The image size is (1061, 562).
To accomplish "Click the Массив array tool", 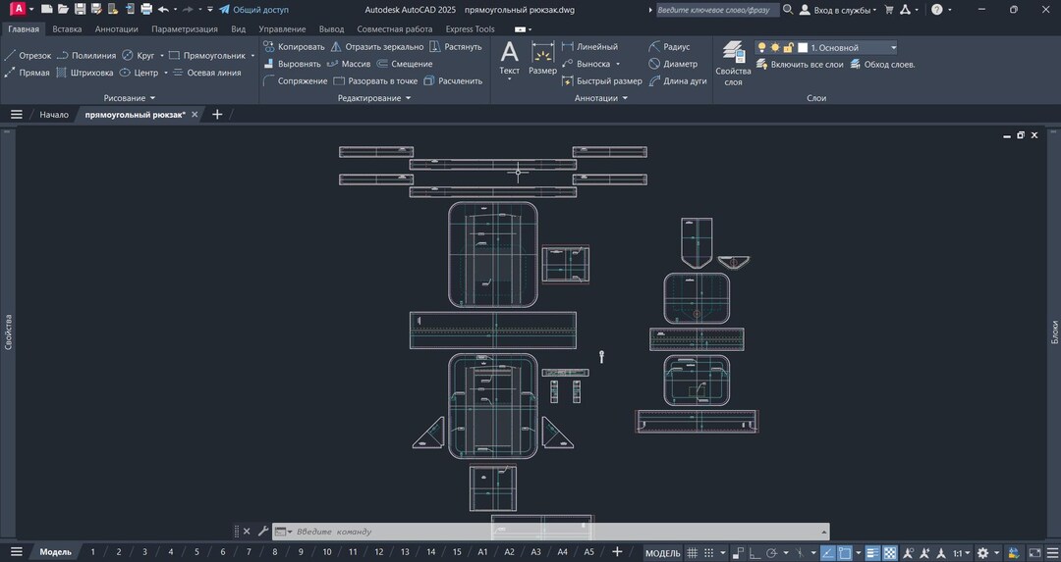I will click(349, 64).
